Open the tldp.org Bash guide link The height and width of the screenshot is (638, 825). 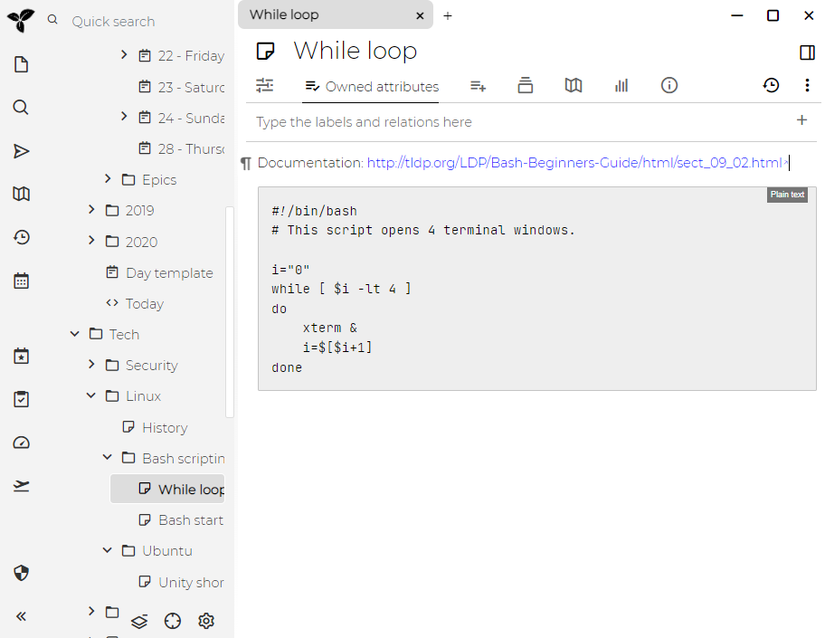pos(574,163)
